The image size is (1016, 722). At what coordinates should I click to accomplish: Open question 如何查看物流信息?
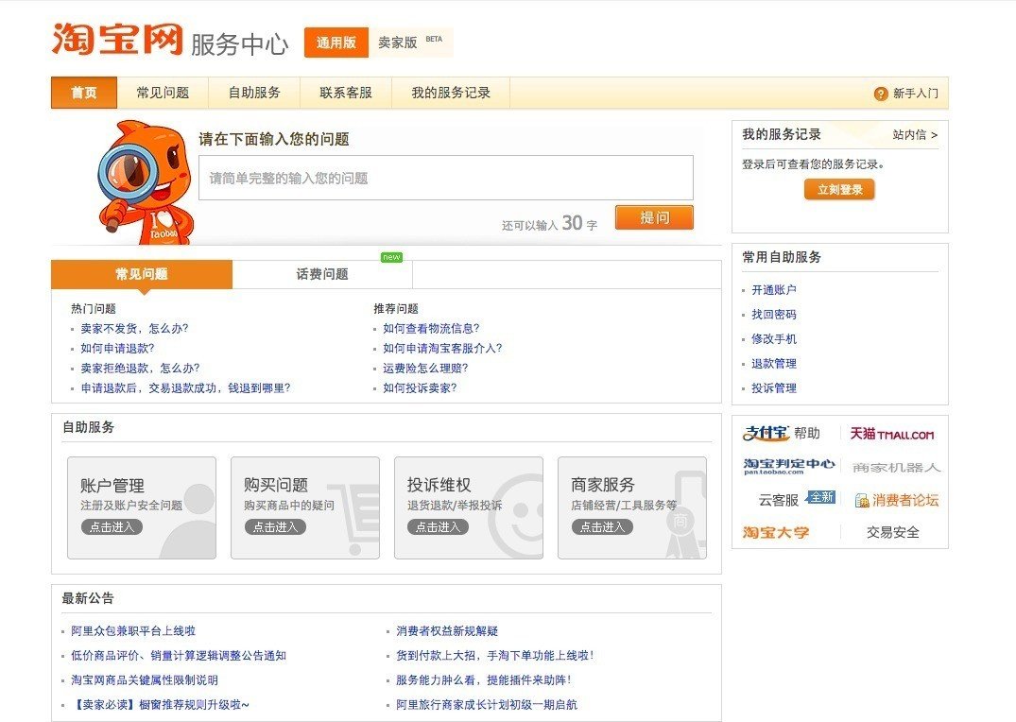pos(432,329)
